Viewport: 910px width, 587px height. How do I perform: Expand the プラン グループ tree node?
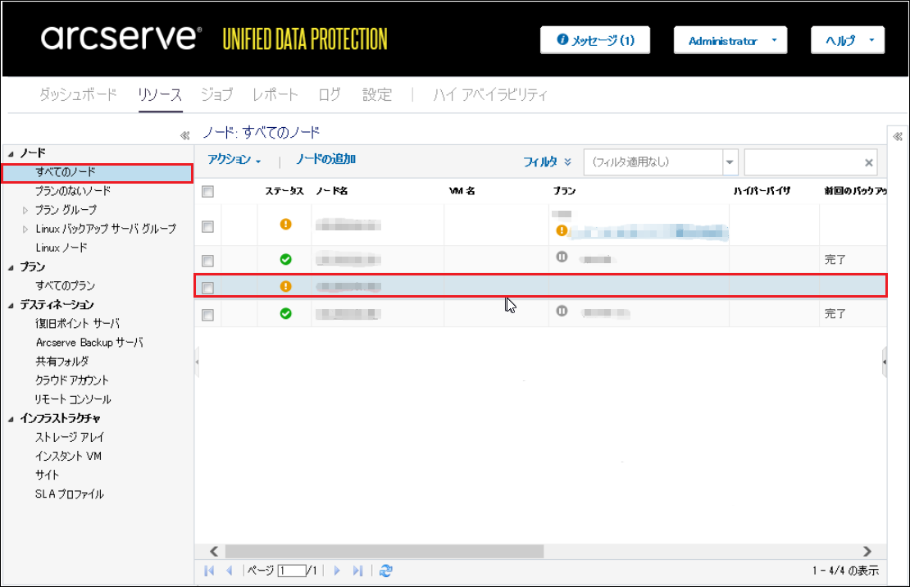point(26,210)
